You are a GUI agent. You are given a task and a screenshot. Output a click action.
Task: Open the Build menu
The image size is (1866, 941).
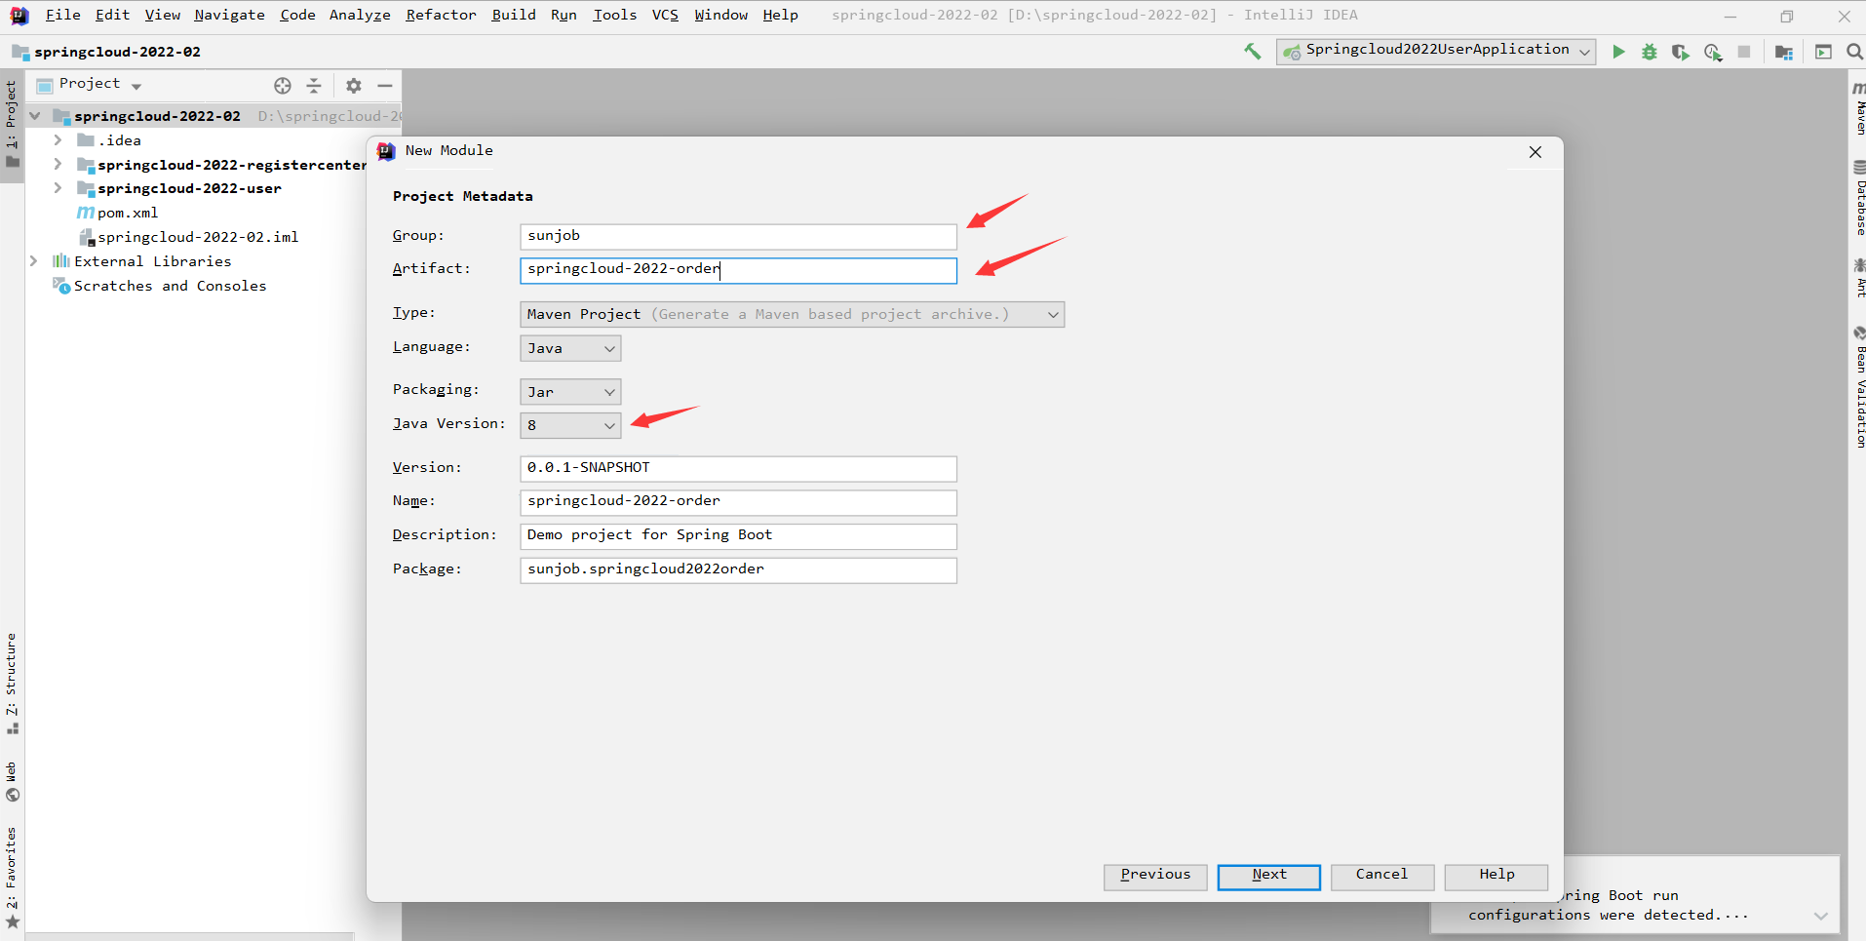pos(514,15)
